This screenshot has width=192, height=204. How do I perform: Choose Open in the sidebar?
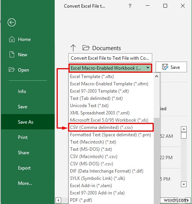[x=23, y=70]
